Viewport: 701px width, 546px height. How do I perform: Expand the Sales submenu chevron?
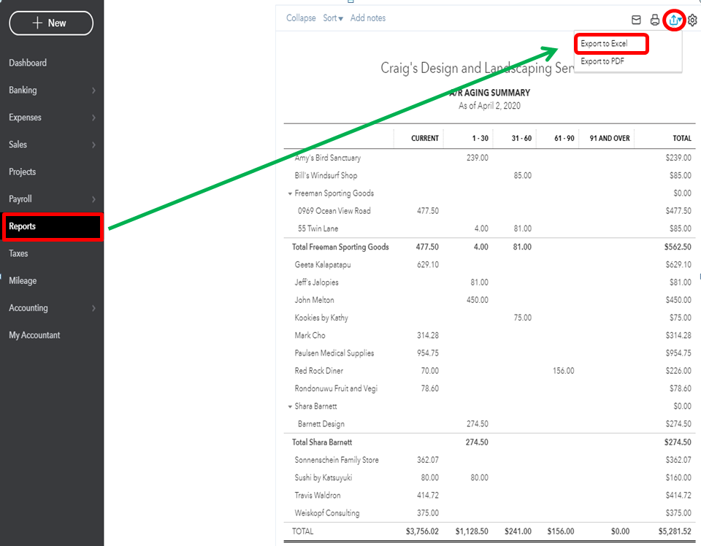click(93, 145)
